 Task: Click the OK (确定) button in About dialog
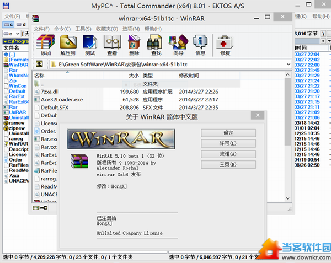(228, 133)
